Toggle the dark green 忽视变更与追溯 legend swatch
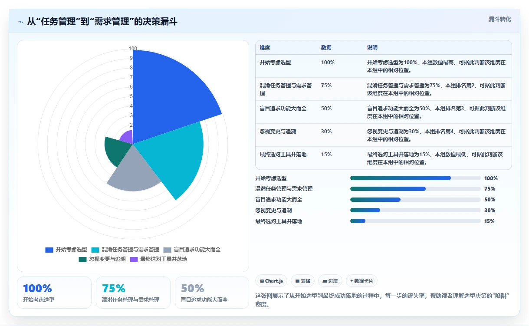 (x=82, y=259)
